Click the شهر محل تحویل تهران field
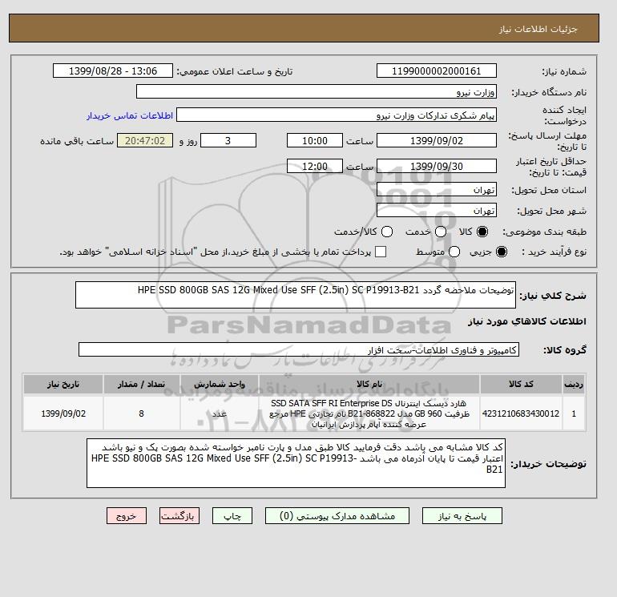Screen dimensions: 617x597 click(437, 210)
